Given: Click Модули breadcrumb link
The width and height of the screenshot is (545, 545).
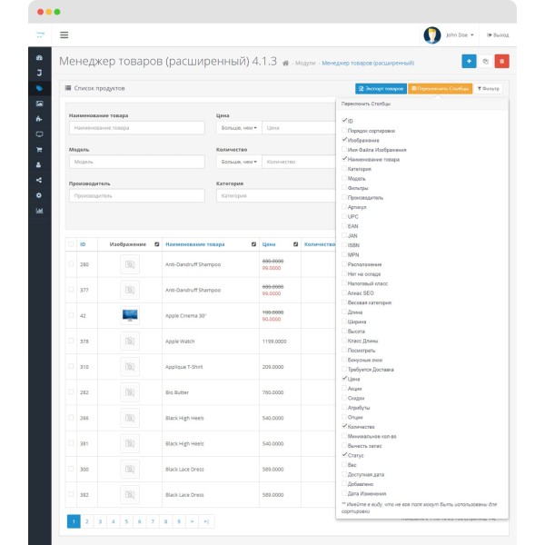Looking at the screenshot, I should point(305,63).
